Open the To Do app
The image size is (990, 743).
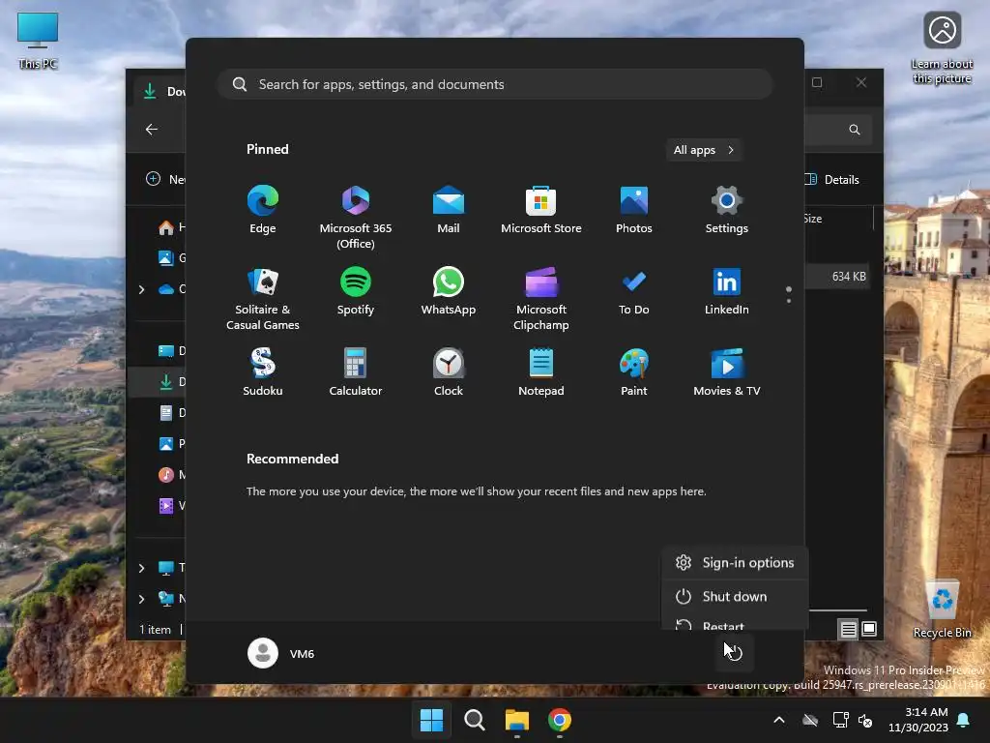[x=634, y=291]
